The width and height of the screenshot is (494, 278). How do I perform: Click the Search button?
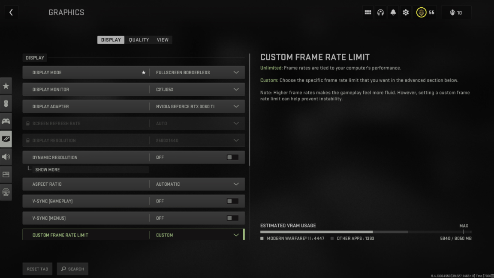(72, 269)
